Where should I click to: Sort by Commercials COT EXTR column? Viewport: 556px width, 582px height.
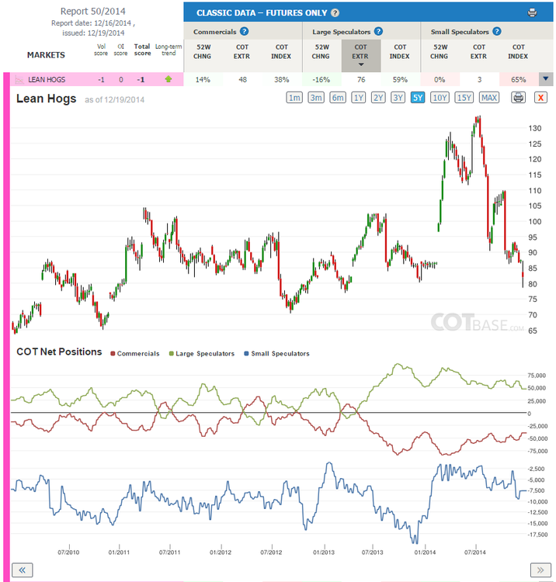pyautogui.click(x=242, y=51)
